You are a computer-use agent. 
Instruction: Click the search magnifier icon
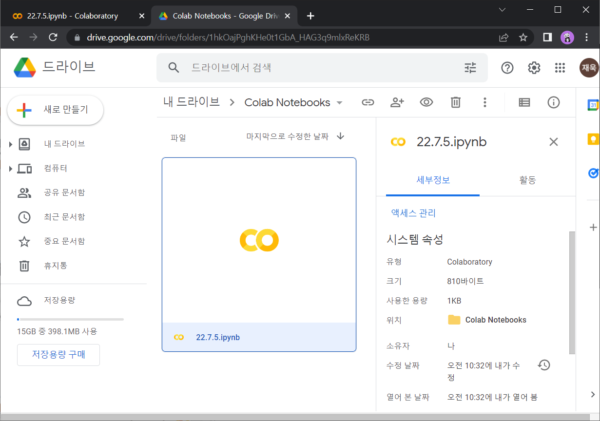tap(174, 68)
